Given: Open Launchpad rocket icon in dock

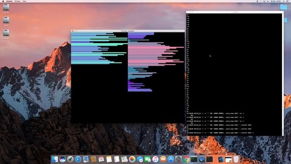Looking at the screenshot, I should (x=70, y=159).
